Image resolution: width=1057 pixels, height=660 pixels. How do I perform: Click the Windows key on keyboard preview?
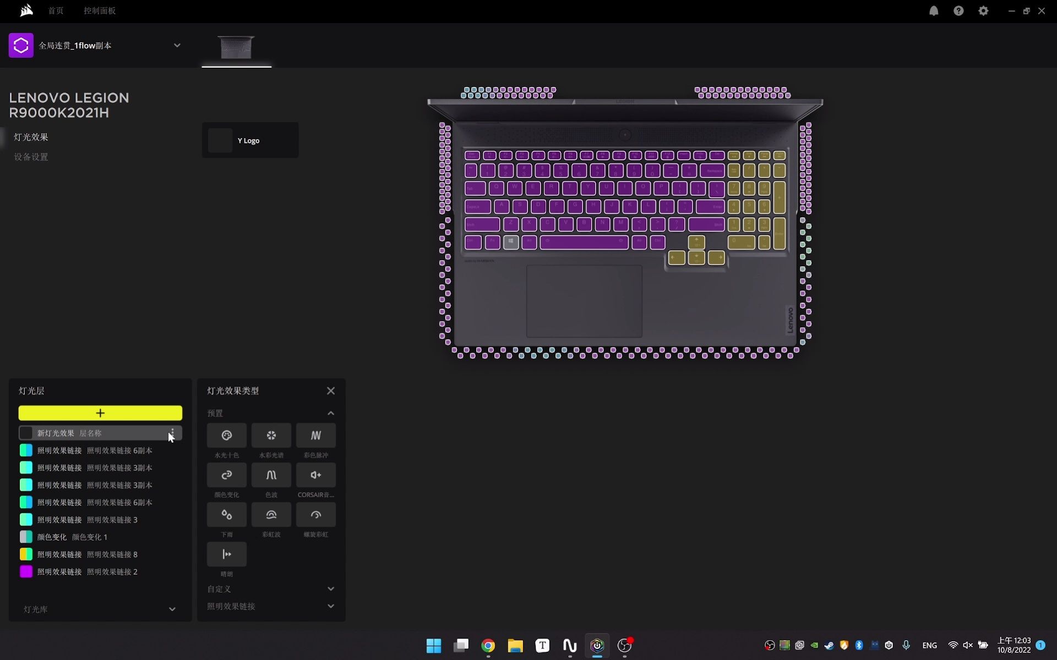click(511, 243)
